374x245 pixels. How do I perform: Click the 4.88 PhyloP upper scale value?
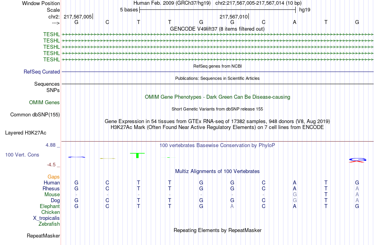[50, 145]
